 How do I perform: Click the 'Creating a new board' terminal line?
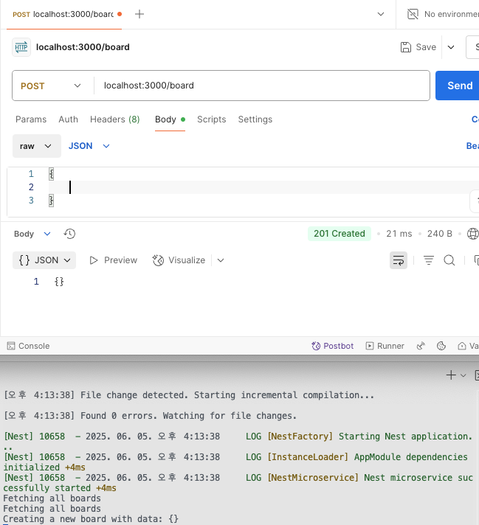pos(91,519)
